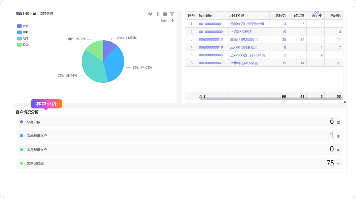Click the 项目编码 column header
The height and width of the screenshot is (199, 356).
[x=206, y=16]
